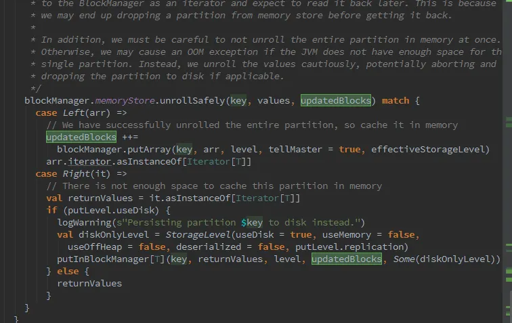Click returnValues in the val declaration
512x323 pixels.
[100, 198]
